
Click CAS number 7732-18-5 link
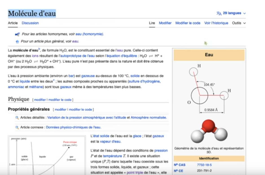204,165
